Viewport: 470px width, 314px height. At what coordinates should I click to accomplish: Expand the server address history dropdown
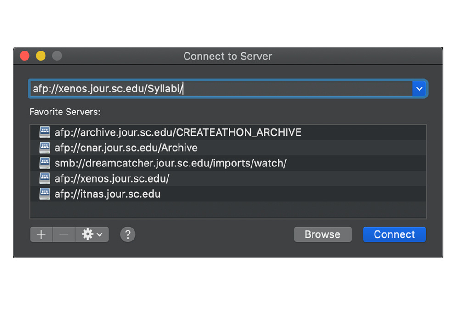pyautogui.click(x=419, y=89)
